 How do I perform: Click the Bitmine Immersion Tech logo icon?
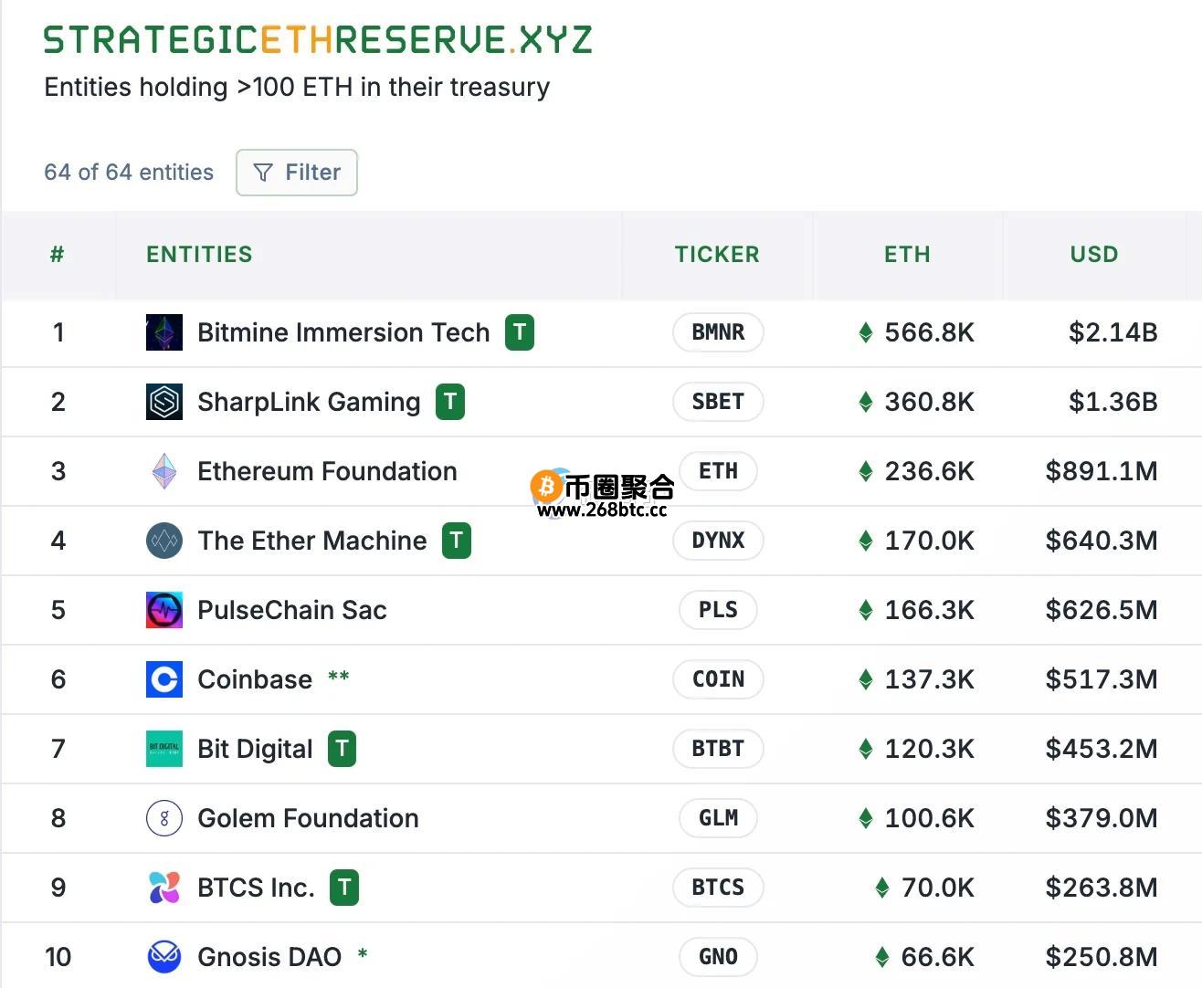click(164, 332)
